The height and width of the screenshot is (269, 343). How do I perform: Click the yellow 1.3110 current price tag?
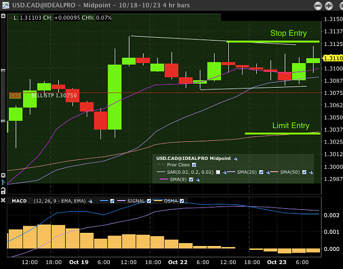click(333, 58)
